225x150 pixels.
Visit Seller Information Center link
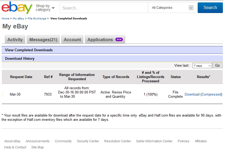[154, 141]
